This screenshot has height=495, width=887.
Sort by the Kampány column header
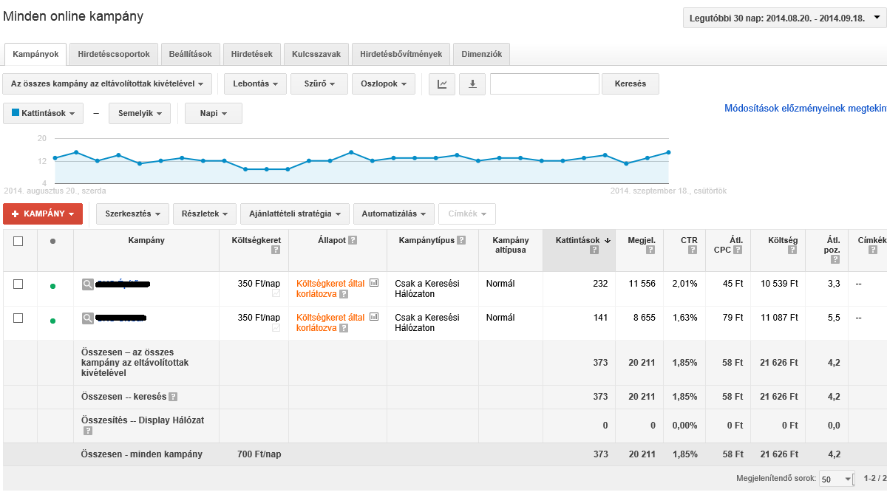(146, 240)
